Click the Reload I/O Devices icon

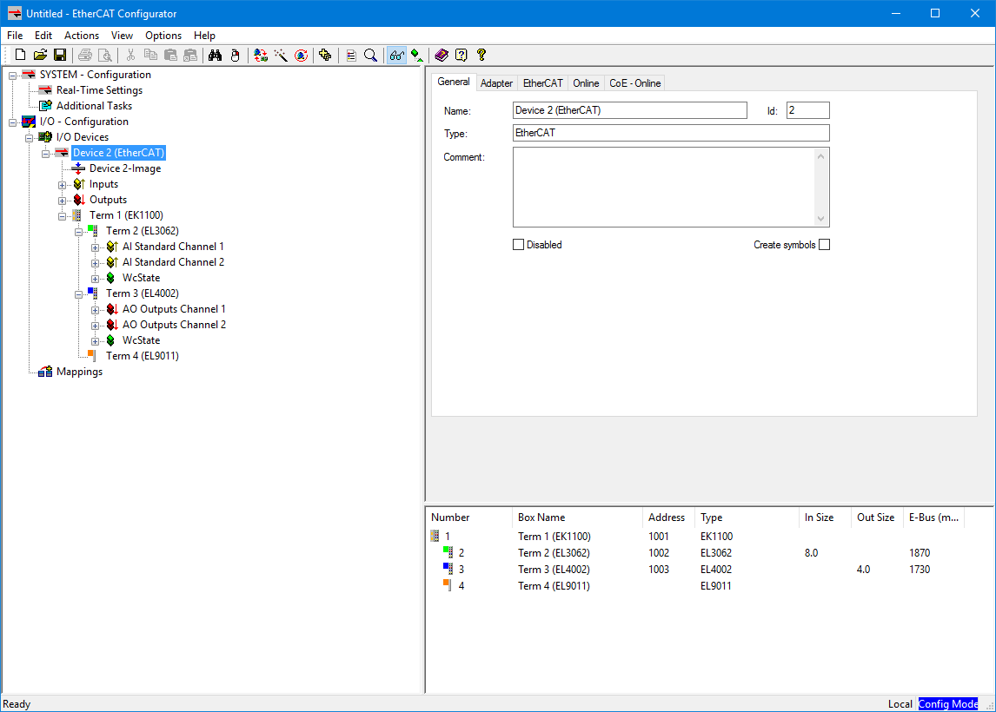[x=261, y=56]
